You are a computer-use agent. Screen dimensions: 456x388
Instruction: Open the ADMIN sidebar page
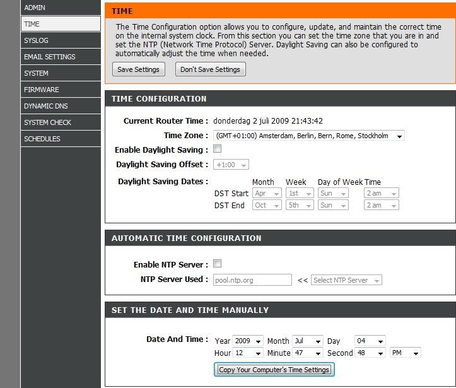(61, 8)
